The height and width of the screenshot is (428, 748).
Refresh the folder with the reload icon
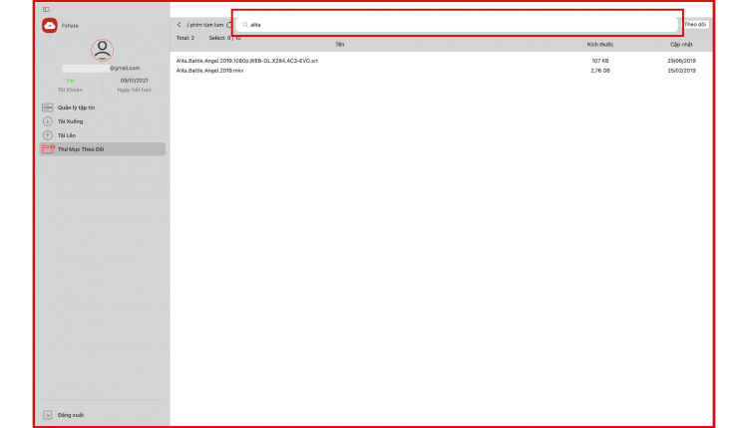(229, 25)
